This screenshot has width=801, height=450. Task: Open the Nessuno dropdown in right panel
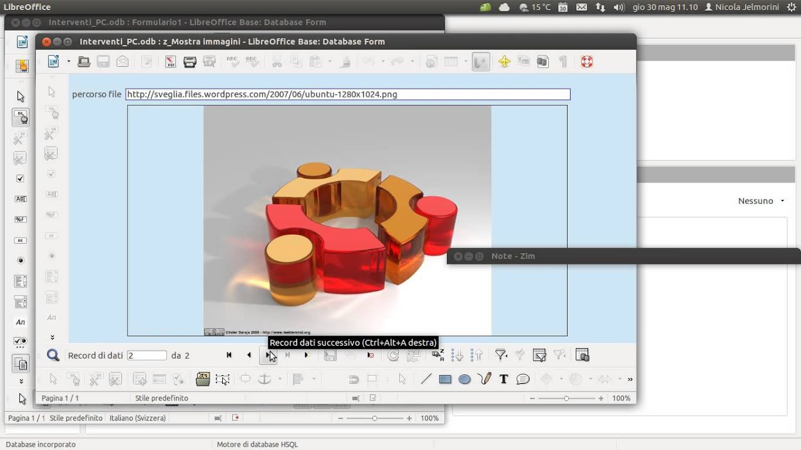[x=761, y=201]
